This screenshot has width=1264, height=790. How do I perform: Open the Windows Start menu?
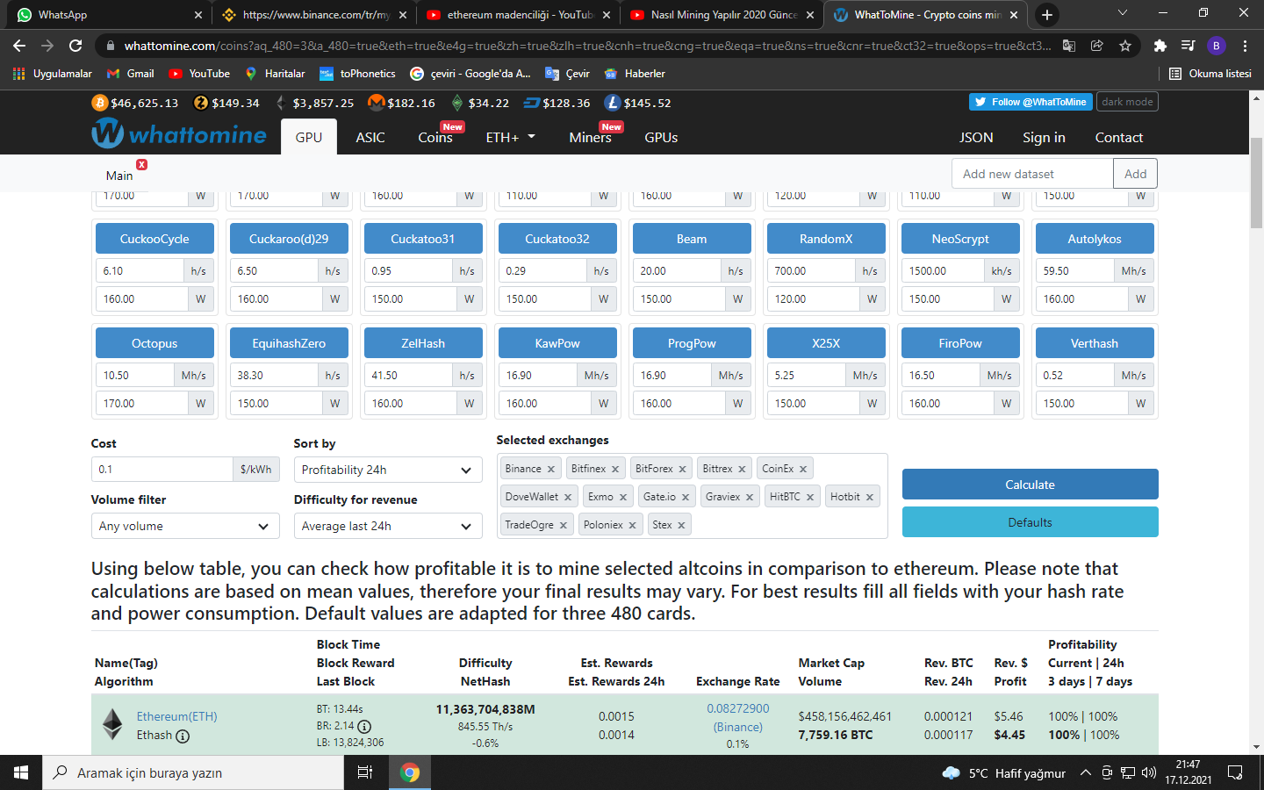tap(21, 772)
